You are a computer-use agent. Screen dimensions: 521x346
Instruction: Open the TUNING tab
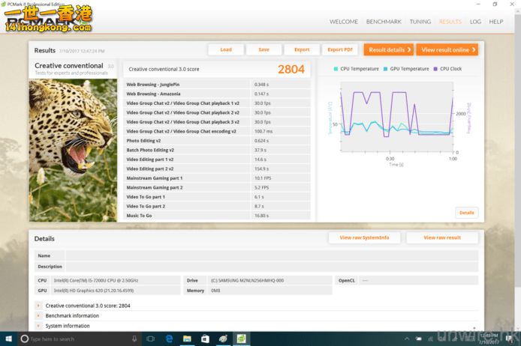(x=420, y=22)
